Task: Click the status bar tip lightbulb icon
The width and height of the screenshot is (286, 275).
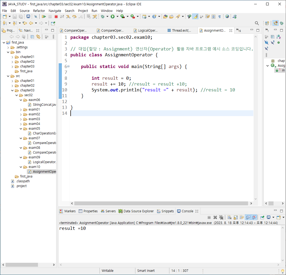Action: pyautogui.click(x=283, y=271)
